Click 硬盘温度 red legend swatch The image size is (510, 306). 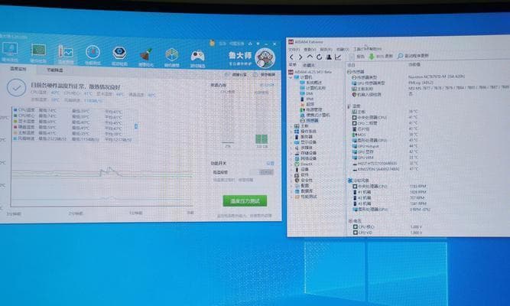click(x=15, y=127)
